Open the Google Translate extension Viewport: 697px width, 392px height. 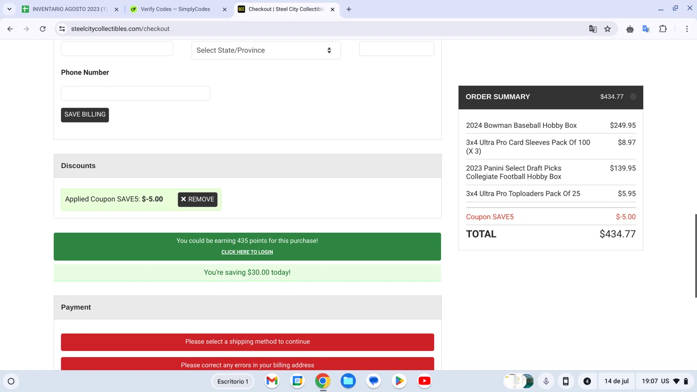[646, 29]
